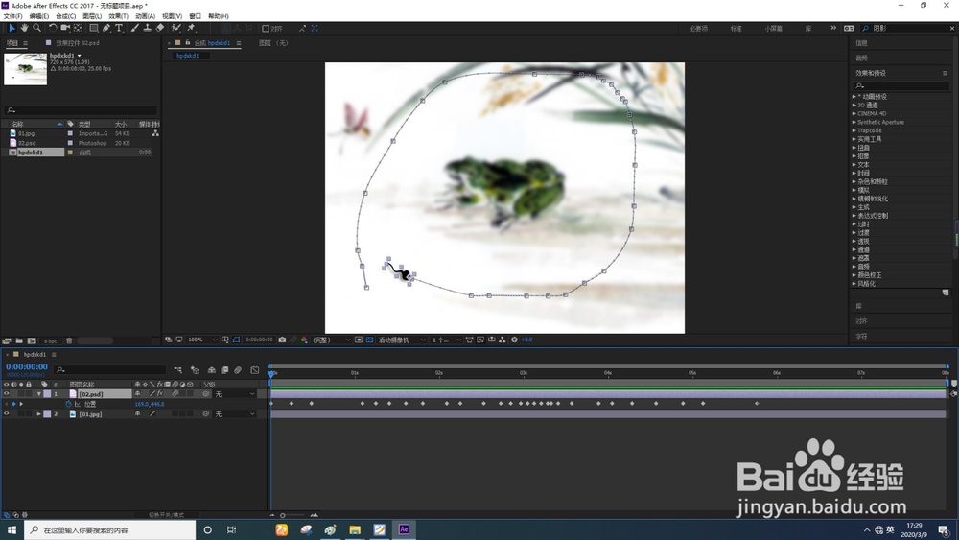Toggle transparency grid in viewer
The width and height of the screenshot is (959, 540).
point(369,340)
